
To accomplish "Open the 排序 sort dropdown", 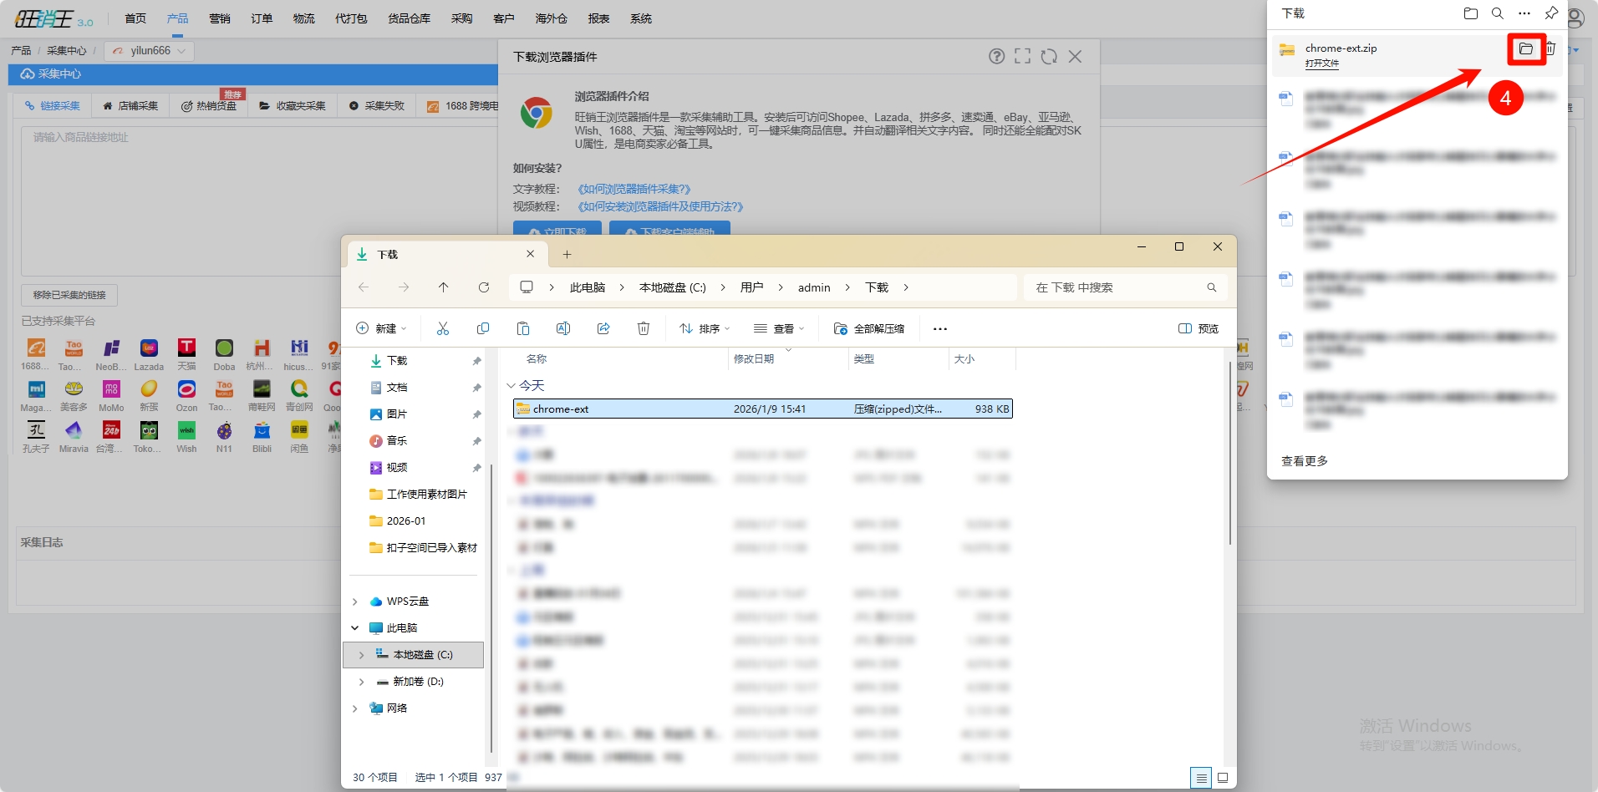I will (x=705, y=328).
